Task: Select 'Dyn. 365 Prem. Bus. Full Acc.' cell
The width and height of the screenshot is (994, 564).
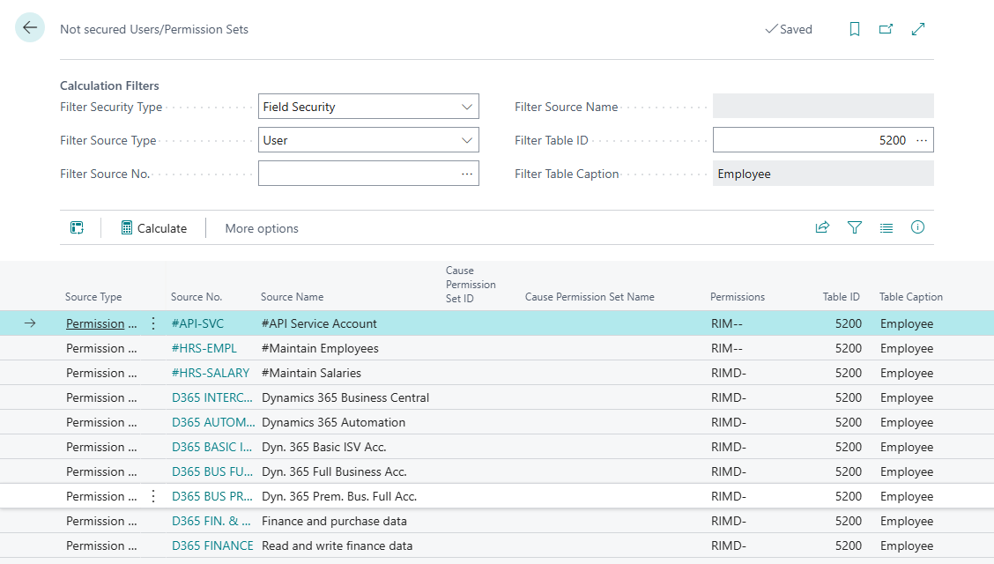Action: point(339,496)
